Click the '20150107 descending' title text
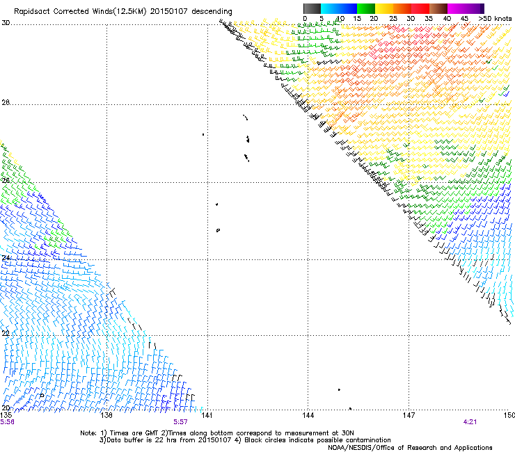 191,12
